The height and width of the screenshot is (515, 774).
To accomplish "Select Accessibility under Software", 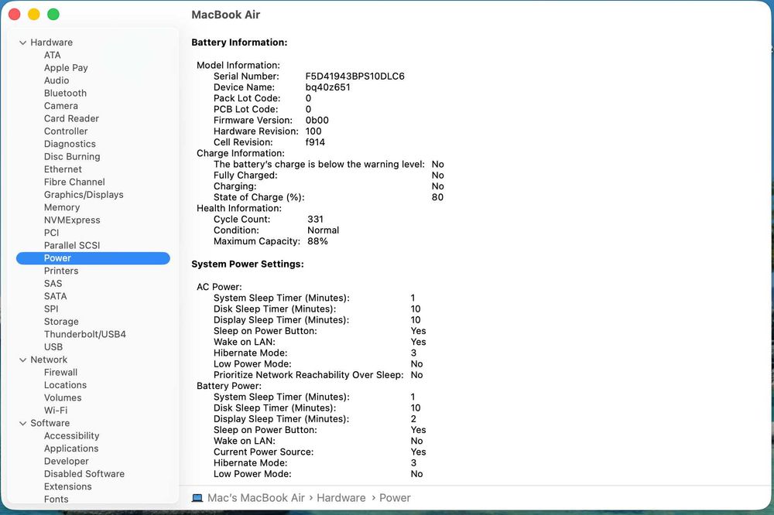I will [x=71, y=436].
